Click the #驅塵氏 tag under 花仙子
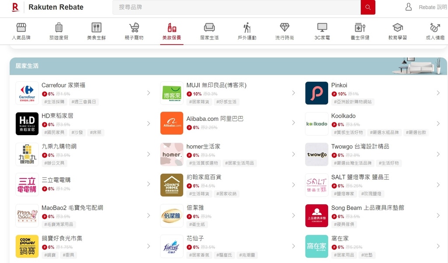This screenshot has height=263, width=448. pyautogui.click(x=224, y=255)
